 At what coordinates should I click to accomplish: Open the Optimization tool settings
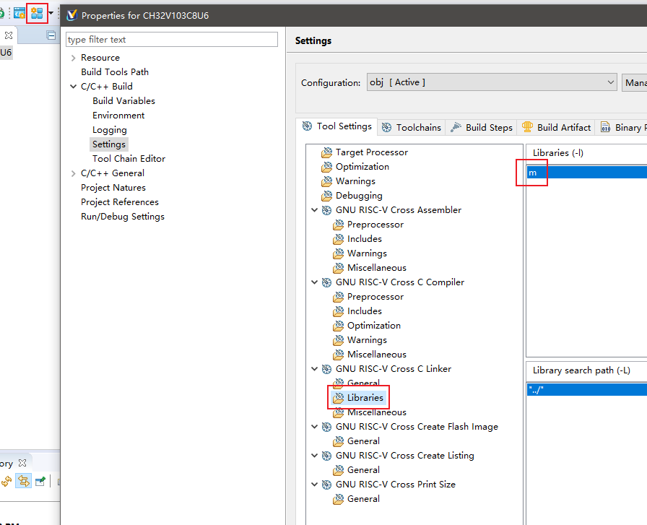362,167
